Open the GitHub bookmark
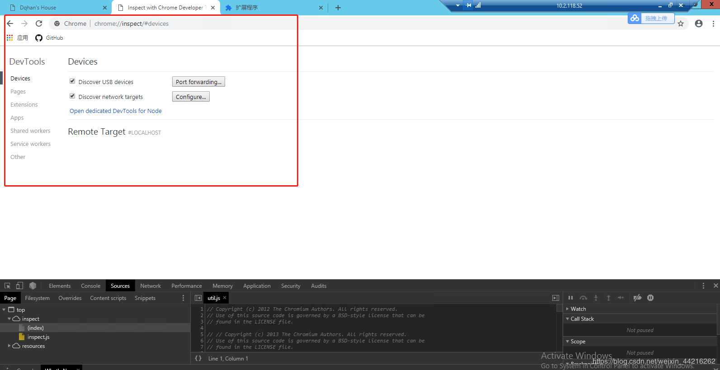720x370 pixels. coord(49,38)
